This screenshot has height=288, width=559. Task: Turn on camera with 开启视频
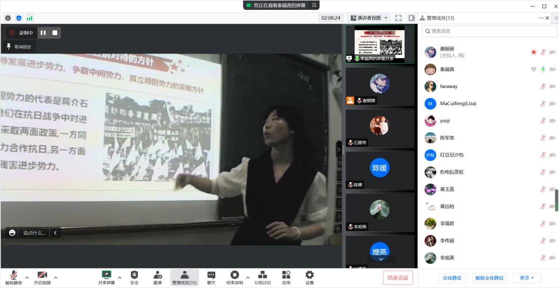(42, 277)
